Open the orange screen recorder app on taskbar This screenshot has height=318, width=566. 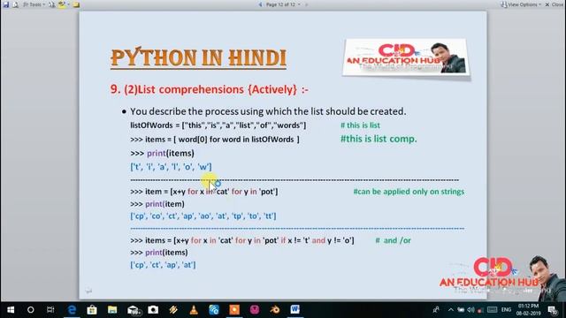click(234, 310)
